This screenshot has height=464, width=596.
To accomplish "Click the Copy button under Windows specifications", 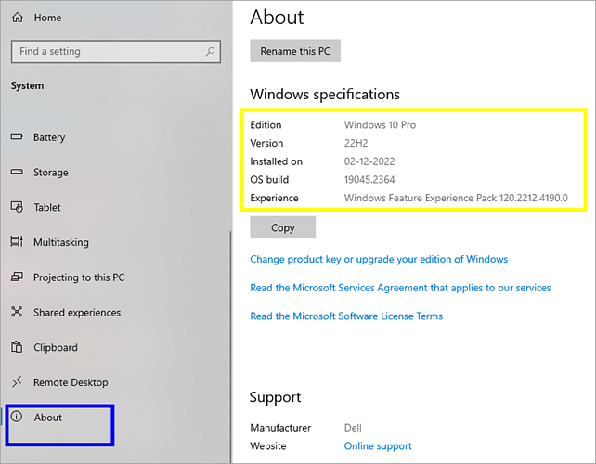I will [x=283, y=227].
